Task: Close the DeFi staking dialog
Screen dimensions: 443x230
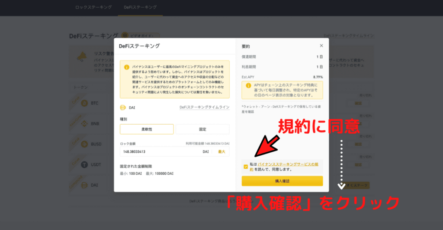Action: pyautogui.click(x=321, y=46)
